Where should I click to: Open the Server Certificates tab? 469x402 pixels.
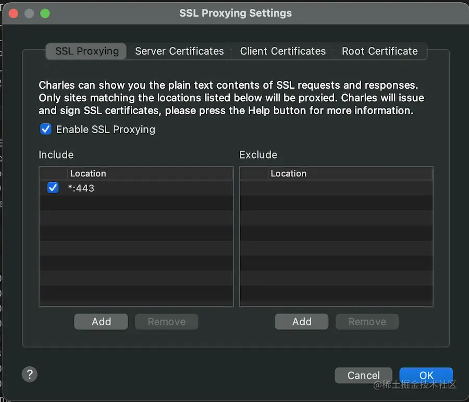pos(179,51)
